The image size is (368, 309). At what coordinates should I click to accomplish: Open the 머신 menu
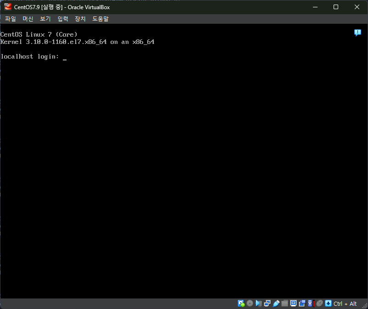click(x=28, y=19)
